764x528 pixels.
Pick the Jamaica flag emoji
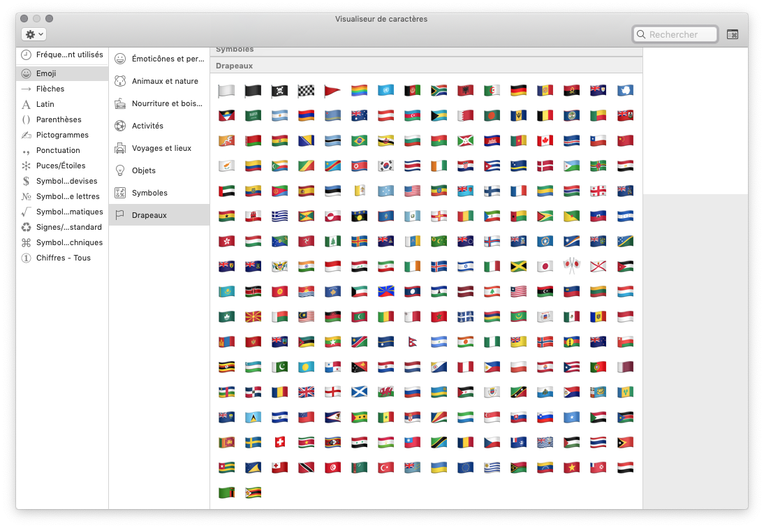[x=518, y=266]
